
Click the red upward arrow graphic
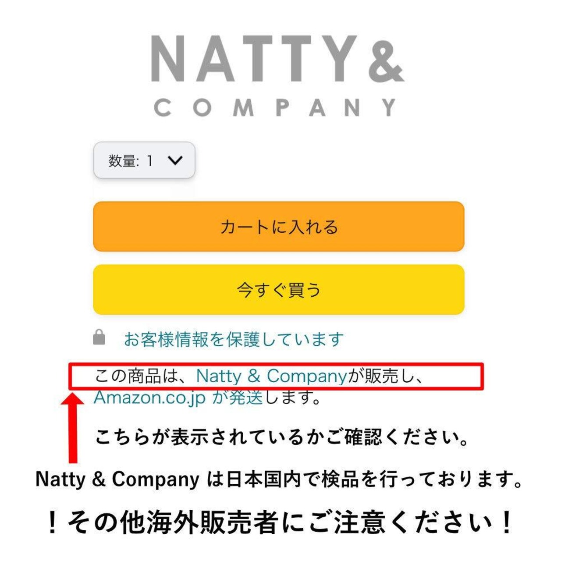tap(73, 427)
